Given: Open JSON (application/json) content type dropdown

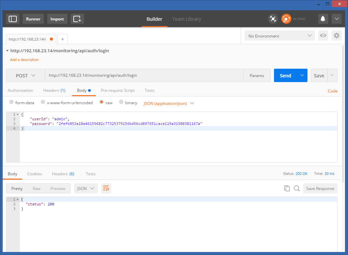Looking at the screenshot, I should click(169, 103).
